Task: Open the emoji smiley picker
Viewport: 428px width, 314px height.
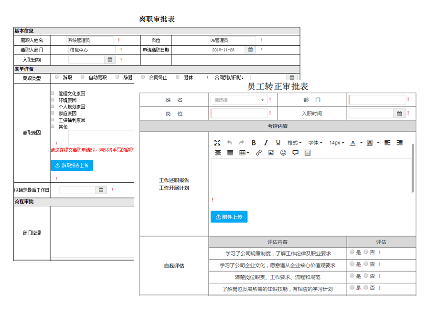Action: click(x=283, y=153)
